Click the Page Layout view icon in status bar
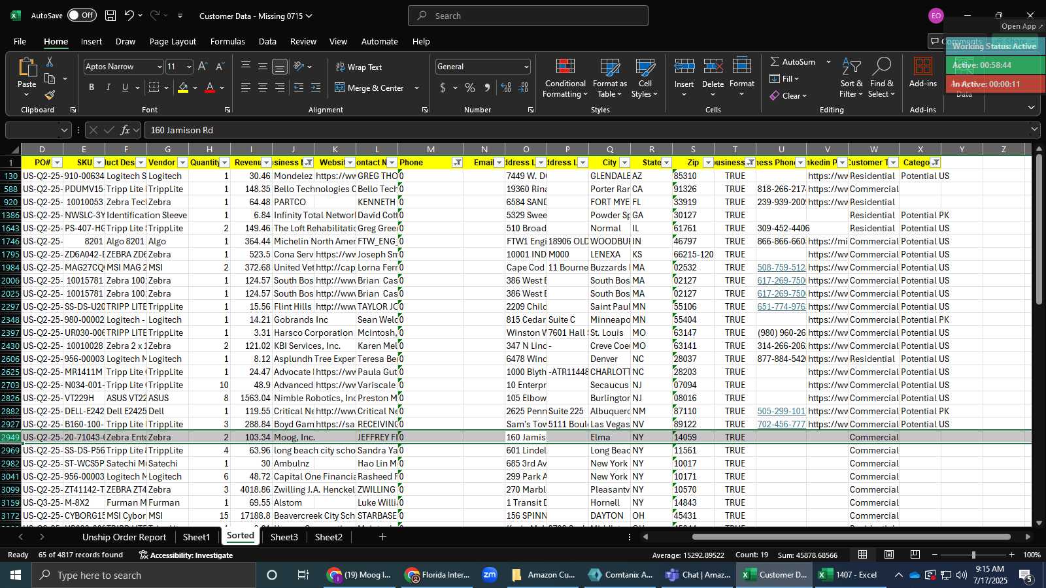 tap(889, 555)
